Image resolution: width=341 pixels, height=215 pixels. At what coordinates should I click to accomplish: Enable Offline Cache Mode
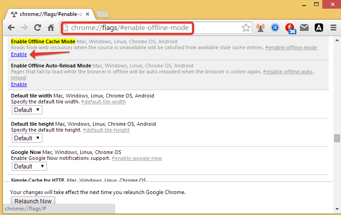[19, 54]
